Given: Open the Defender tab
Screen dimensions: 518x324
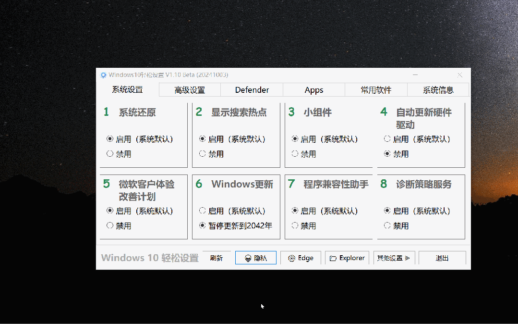Looking at the screenshot, I should 252,90.
